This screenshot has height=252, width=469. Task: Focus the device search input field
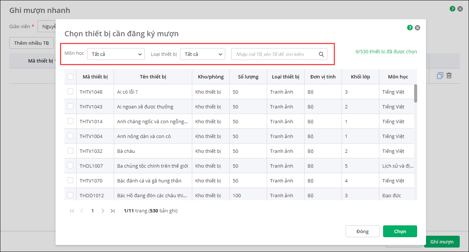click(x=274, y=54)
